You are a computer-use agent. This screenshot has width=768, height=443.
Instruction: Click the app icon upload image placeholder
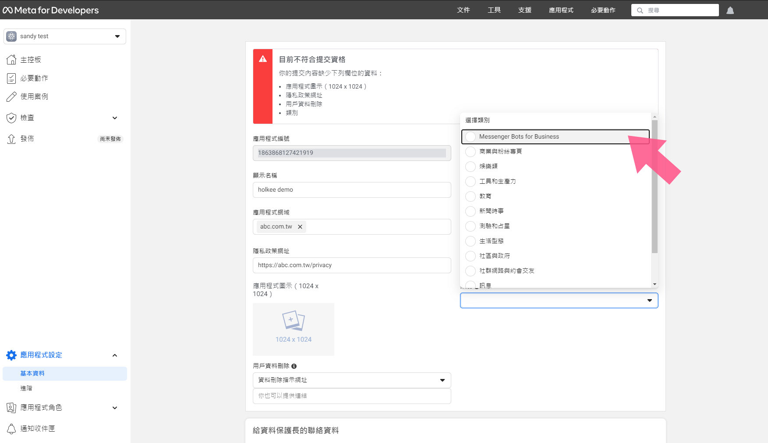tap(294, 329)
